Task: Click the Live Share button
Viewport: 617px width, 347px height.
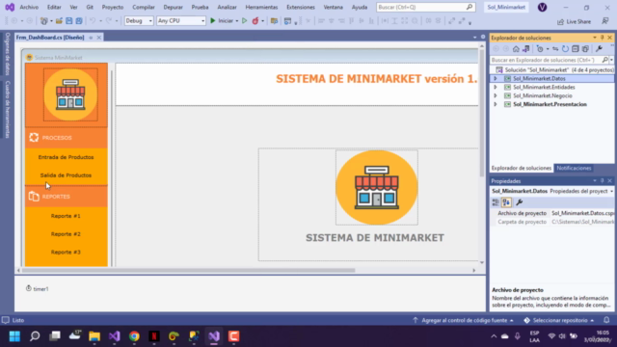Action: click(575, 21)
